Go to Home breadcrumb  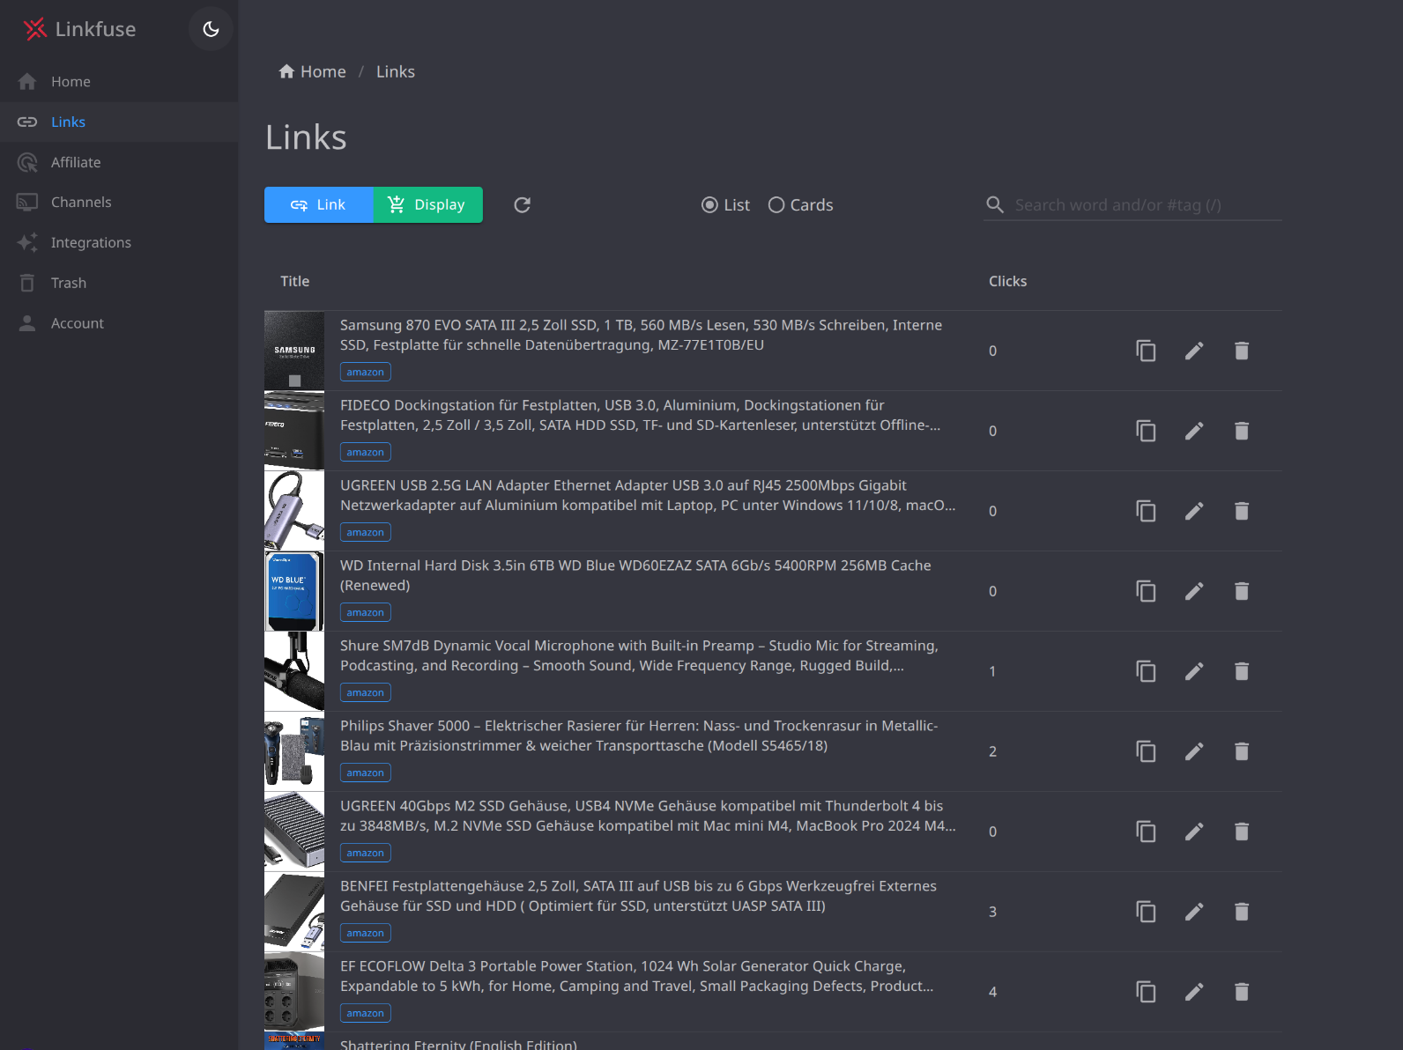313,71
